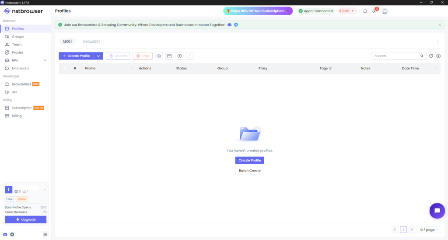Open the dropdown arrow next to Create Profile
Viewport: 448px width, 240px height.
point(98,56)
